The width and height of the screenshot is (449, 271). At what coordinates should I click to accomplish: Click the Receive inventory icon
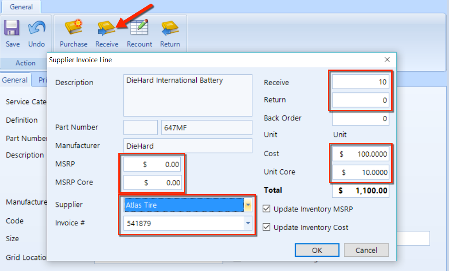[106, 29]
